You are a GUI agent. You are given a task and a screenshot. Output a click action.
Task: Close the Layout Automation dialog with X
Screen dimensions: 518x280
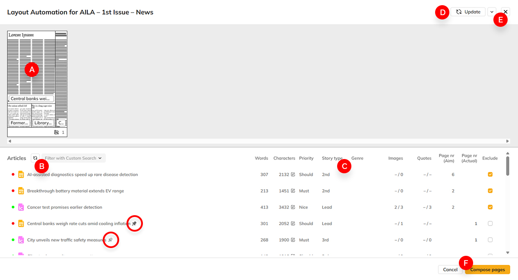(x=506, y=12)
